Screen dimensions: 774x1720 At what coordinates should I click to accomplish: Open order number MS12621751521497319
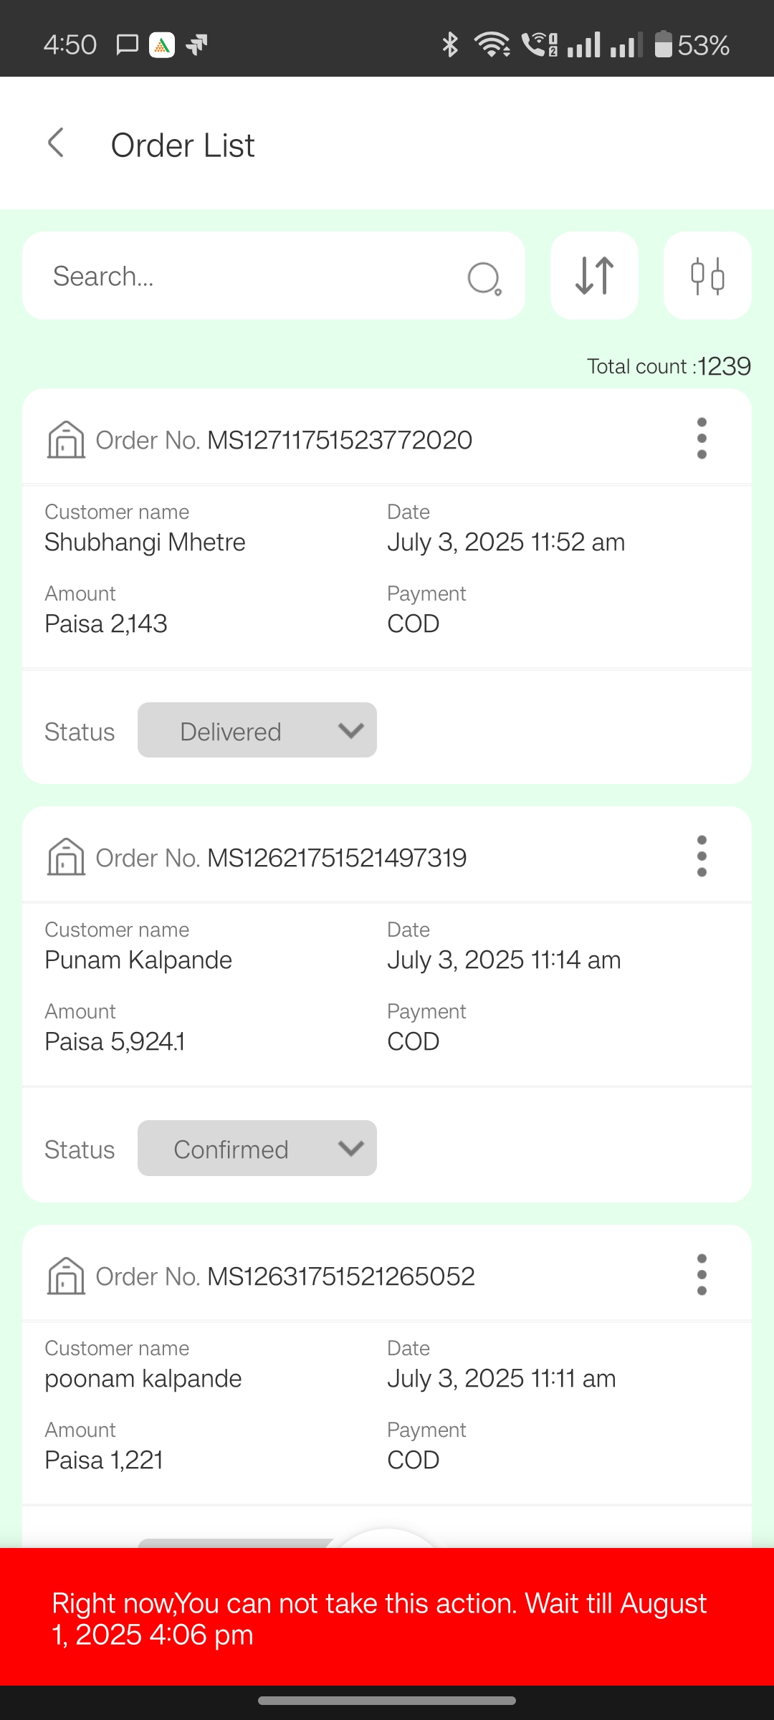coord(337,858)
